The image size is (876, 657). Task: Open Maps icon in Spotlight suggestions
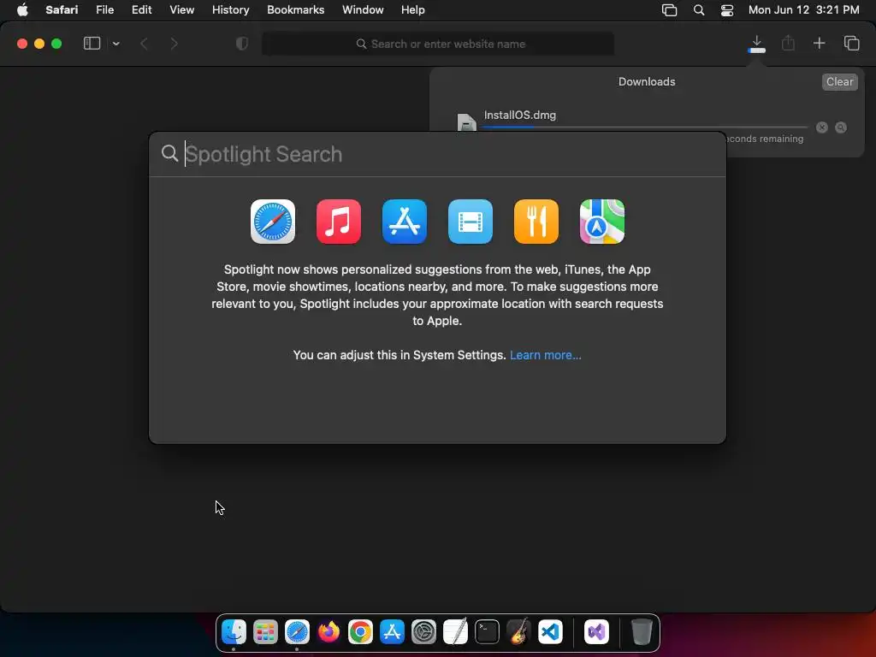[x=602, y=222]
